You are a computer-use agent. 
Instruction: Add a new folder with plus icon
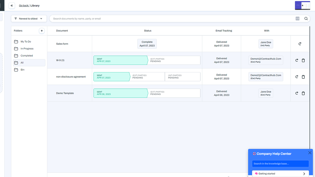coord(42,31)
